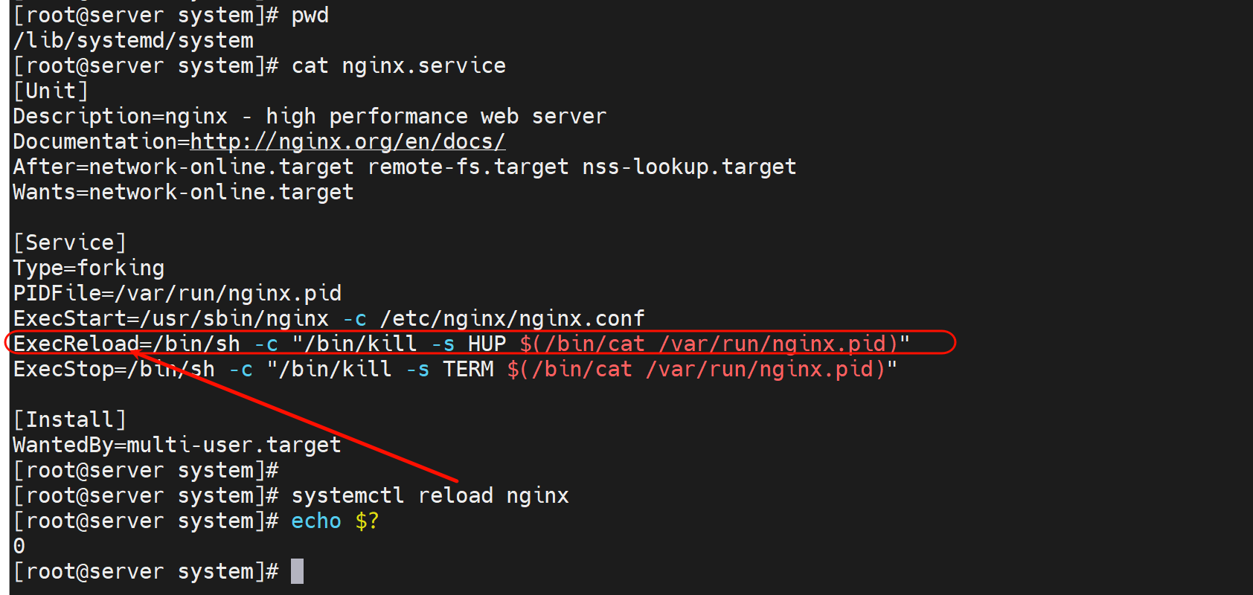Click the pwd command text
This screenshot has height=595, width=1253.
click(x=310, y=16)
